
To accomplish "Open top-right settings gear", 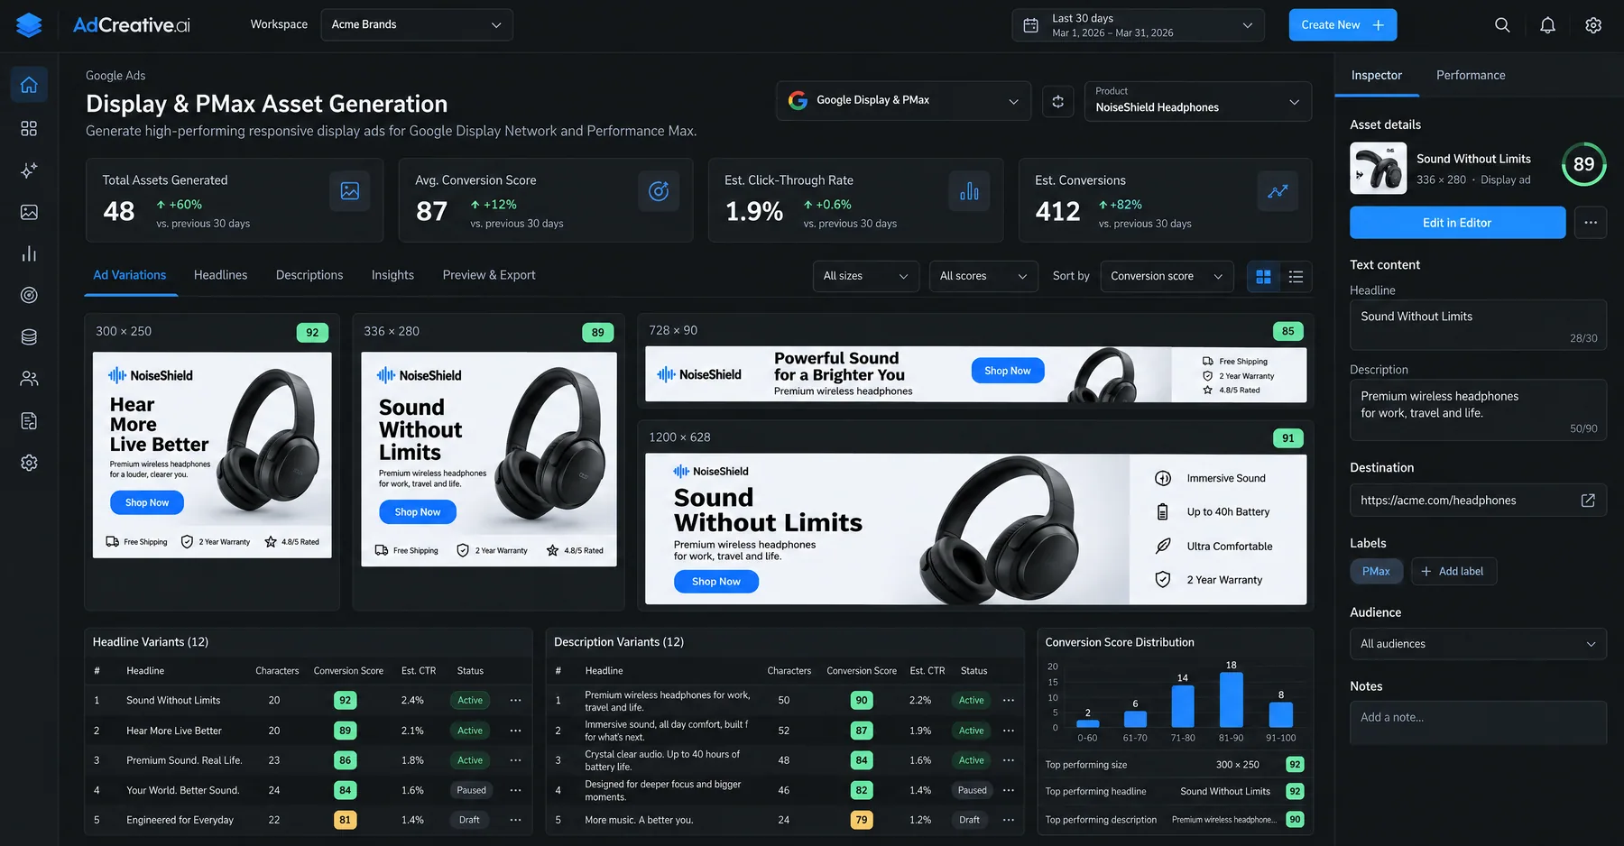I will click(x=1593, y=25).
